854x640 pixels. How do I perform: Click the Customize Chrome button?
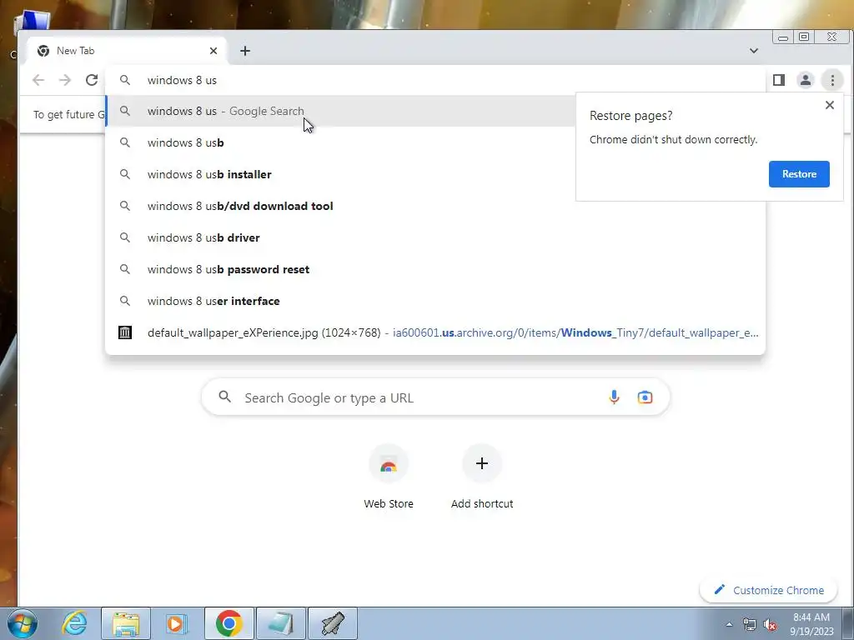pos(768,590)
